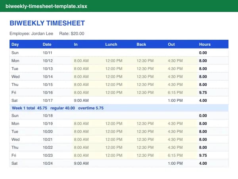Image resolution: width=238 pixels, height=179 pixels.
Task: Click the date cell 10/17
Action: (48, 101)
